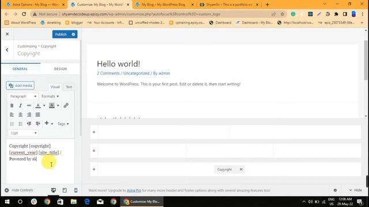Close the customizer with the X icon
The height and width of the screenshot is (207, 369).
[7, 34]
